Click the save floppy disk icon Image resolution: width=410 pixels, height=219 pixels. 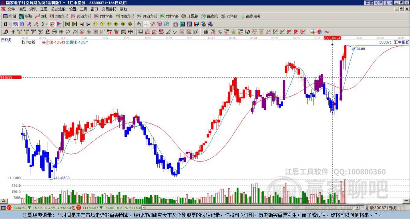pyautogui.click(x=196, y=24)
